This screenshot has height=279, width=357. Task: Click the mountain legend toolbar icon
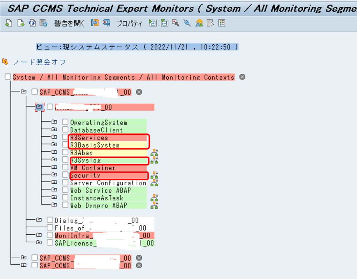point(199,23)
